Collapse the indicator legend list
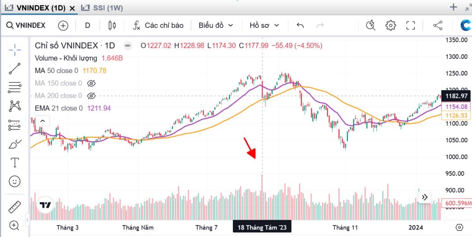 (x=43, y=120)
